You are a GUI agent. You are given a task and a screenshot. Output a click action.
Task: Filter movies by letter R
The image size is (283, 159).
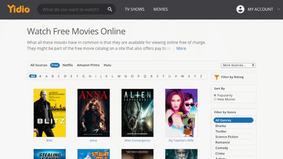pyautogui.click(x=151, y=76)
